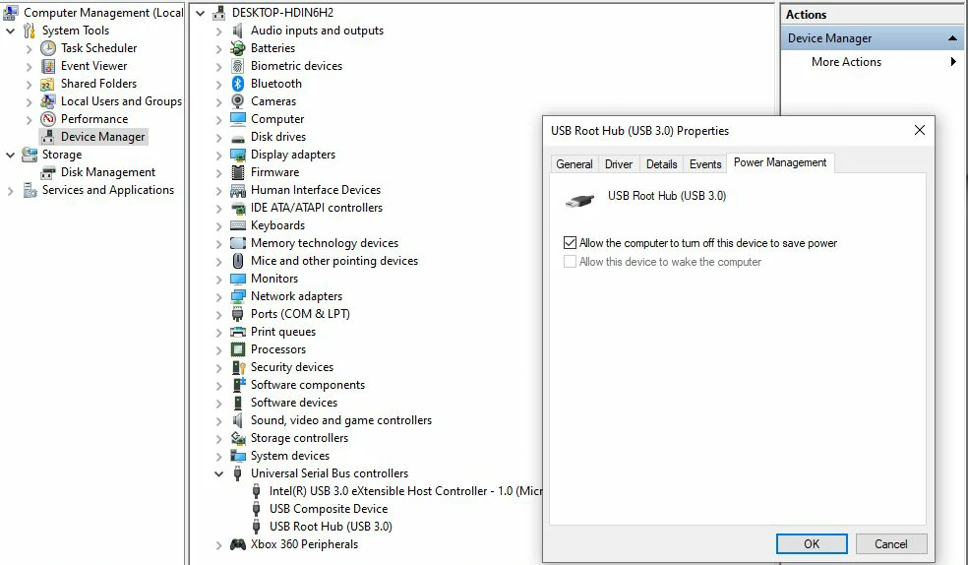This screenshot has width=968, height=565.
Task: Click the Firmware chip icon
Action: [238, 172]
